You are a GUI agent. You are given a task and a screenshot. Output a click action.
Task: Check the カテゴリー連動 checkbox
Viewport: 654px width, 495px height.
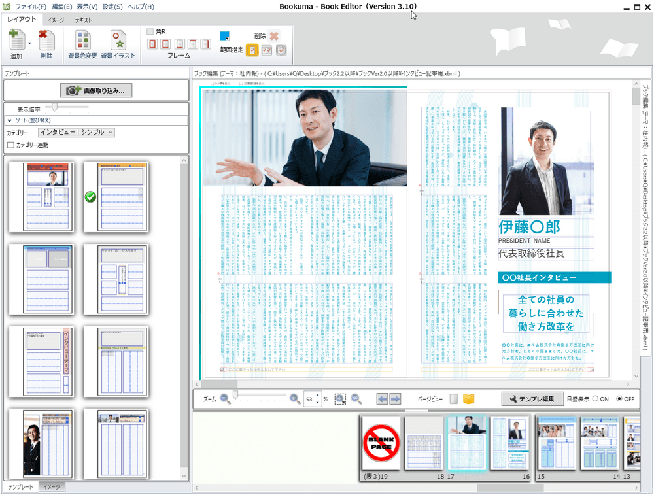click(10, 145)
